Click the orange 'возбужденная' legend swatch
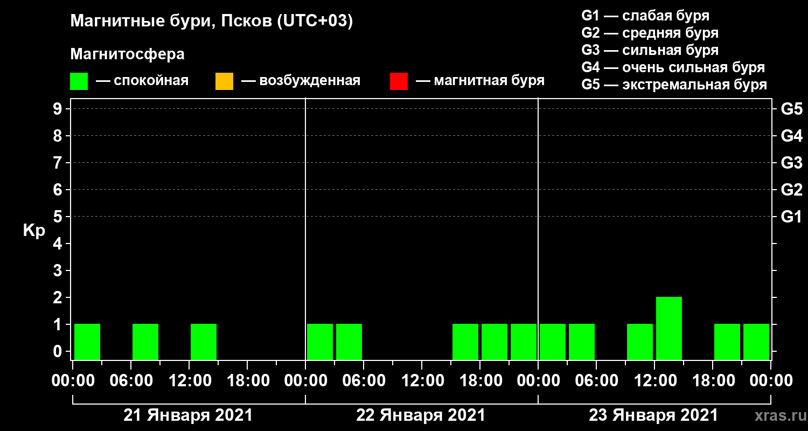Screen dimensions: 808x431 (x=224, y=81)
